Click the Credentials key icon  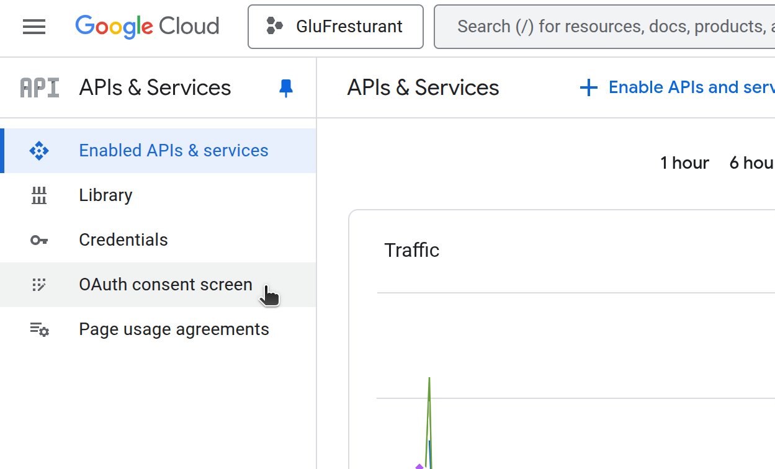[39, 240]
